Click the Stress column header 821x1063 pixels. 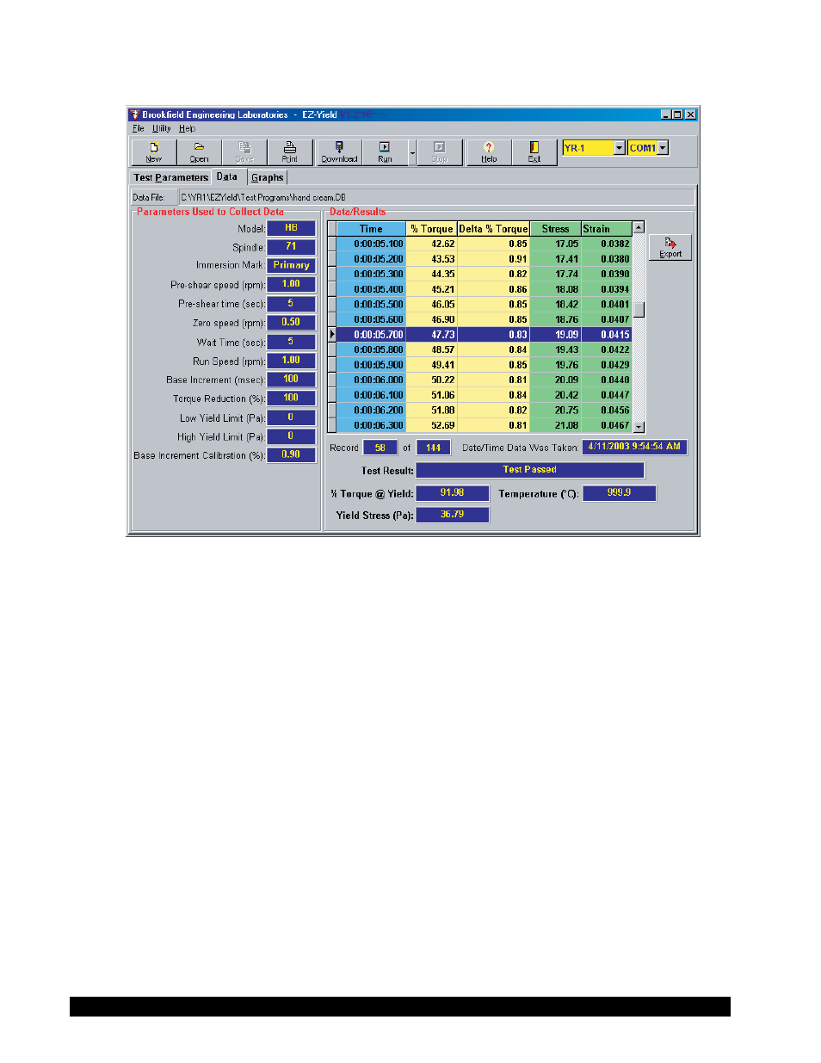point(555,229)
